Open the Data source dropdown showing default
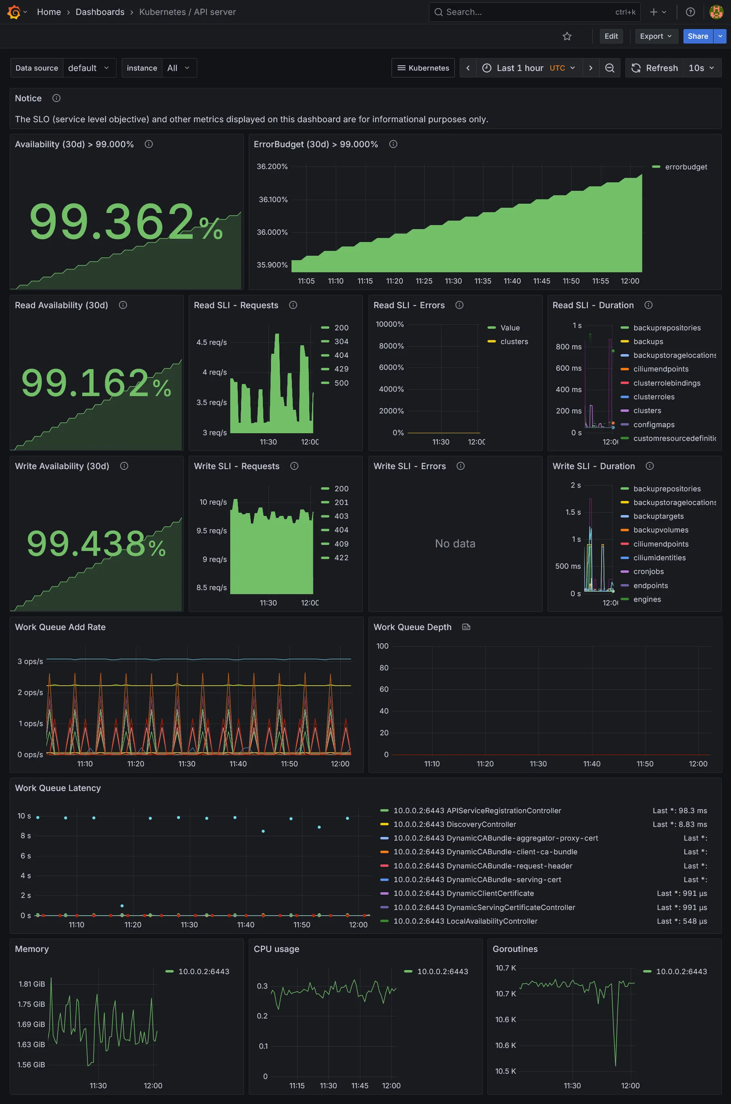Viewport: 731px width, 1104px height. 89,68
